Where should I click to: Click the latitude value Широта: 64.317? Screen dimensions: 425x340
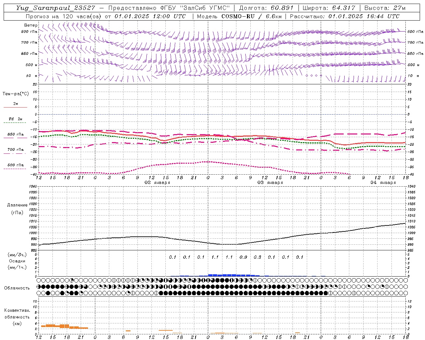point(329,8)
